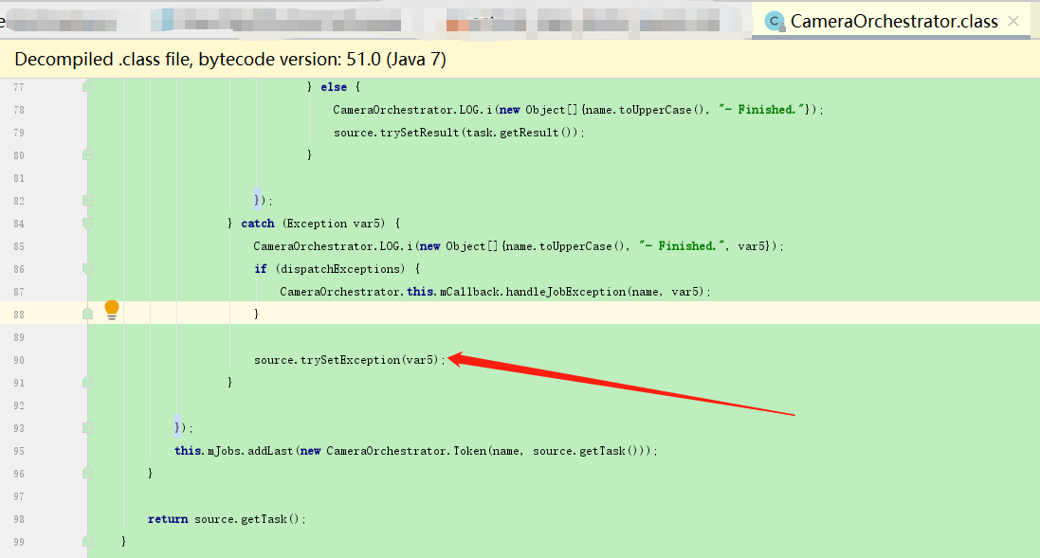Click the gutter marker next to line 96
This screenshot has height=558, width=1040.
pyautogui.click(x=85, y=473)
